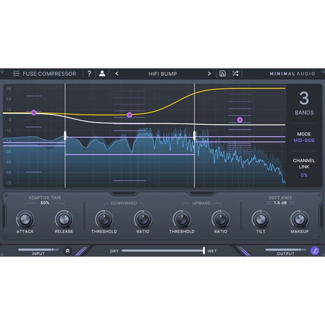Change the 3 bands count
The image size is (325, 325).
304,98
